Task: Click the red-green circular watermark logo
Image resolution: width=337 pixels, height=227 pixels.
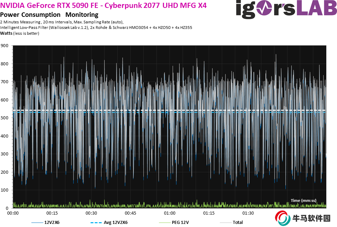Action: click(282, 218)
